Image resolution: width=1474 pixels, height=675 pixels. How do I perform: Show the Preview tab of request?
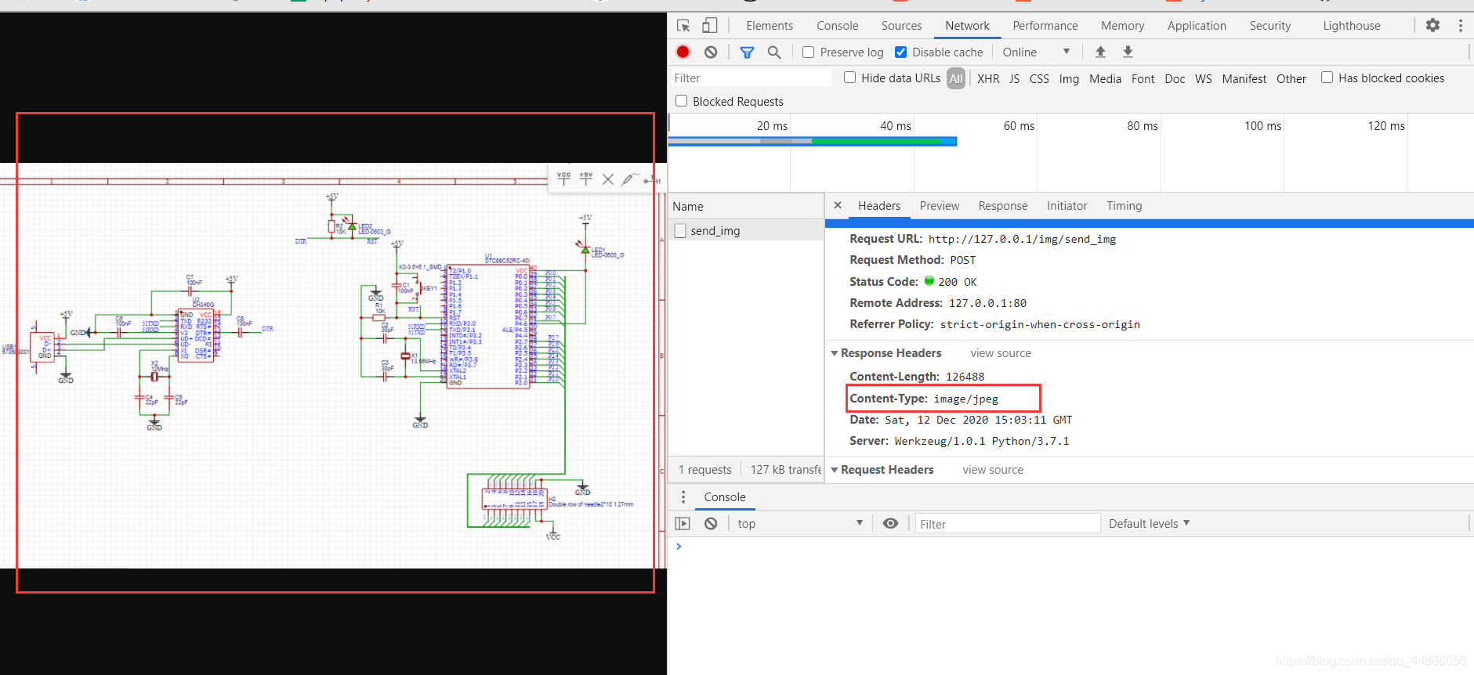[x=939, y=206]
